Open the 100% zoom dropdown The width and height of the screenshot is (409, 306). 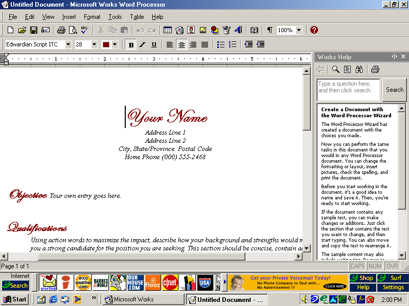(x=299, y=30)
